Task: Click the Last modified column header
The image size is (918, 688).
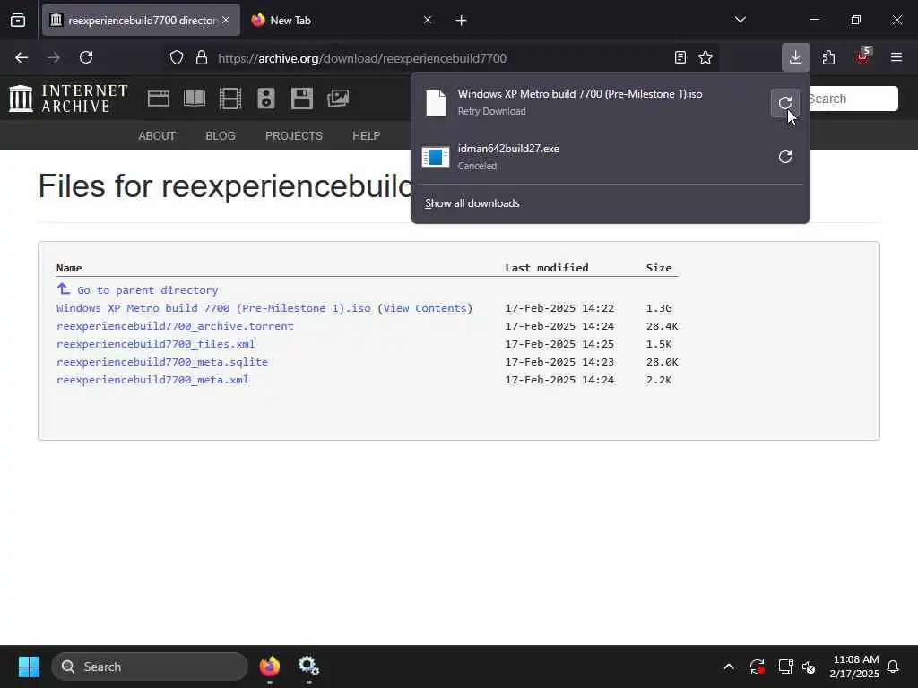Action: click(x=546, y=267)
